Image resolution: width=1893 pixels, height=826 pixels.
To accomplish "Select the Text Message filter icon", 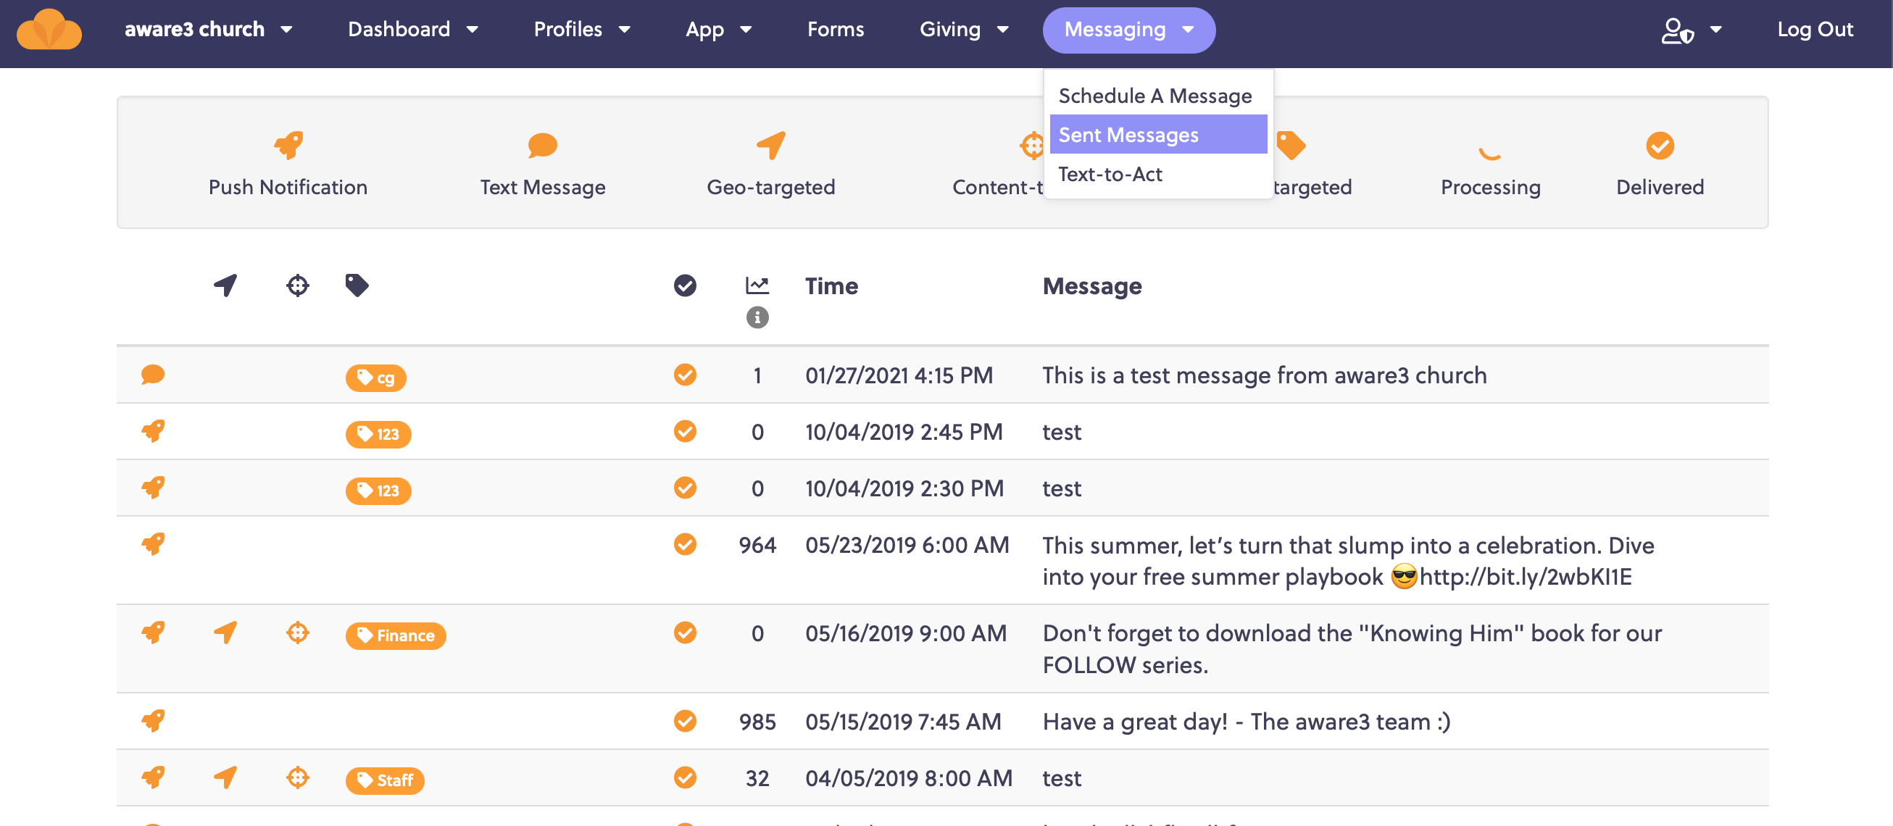I will coord(543,146).
